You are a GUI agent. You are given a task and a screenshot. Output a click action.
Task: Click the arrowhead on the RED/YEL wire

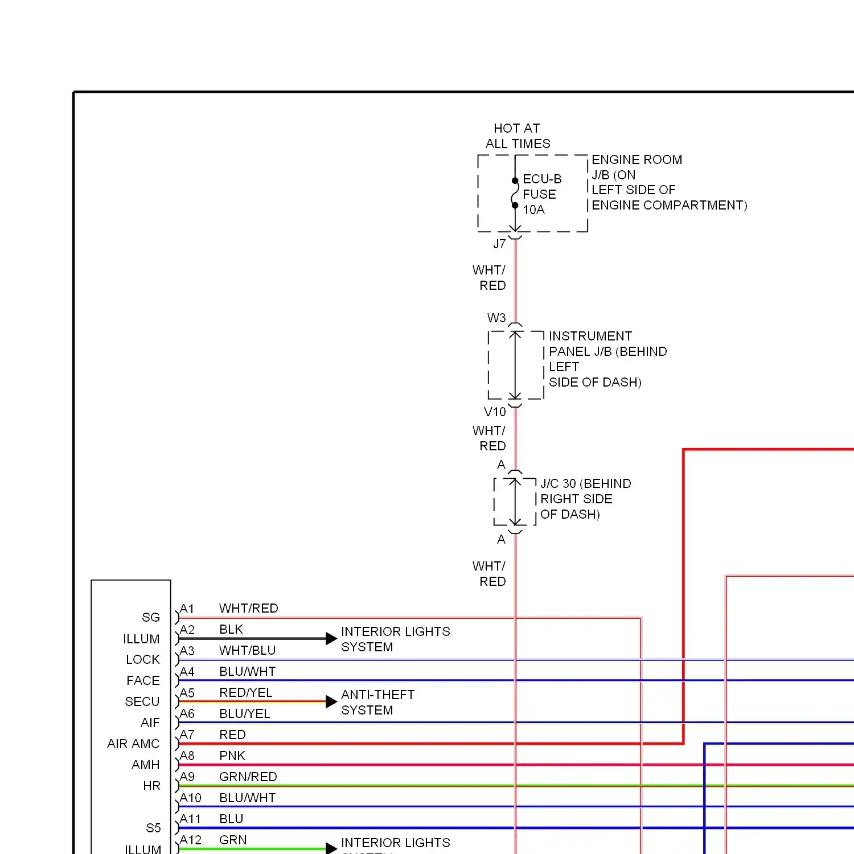pos(331,701)
